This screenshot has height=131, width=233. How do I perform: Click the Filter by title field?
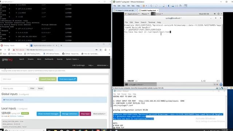15,88
